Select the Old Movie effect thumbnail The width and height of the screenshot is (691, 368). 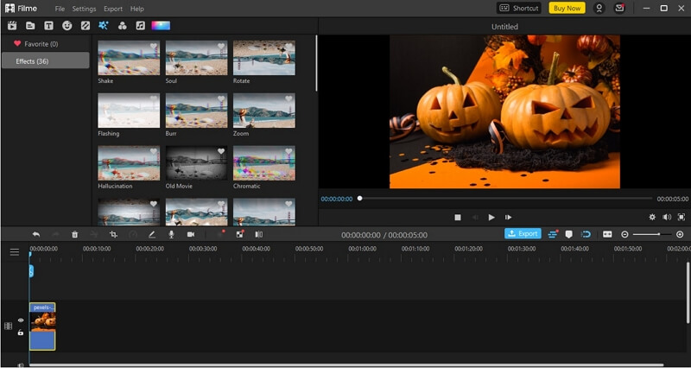[x=197, y=162]
